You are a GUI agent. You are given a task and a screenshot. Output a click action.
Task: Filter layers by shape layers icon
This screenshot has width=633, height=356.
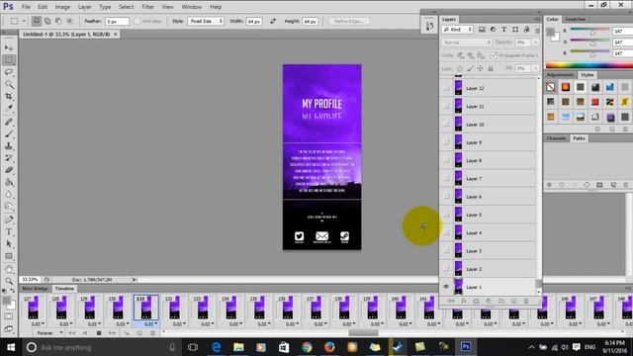point(515,30)
